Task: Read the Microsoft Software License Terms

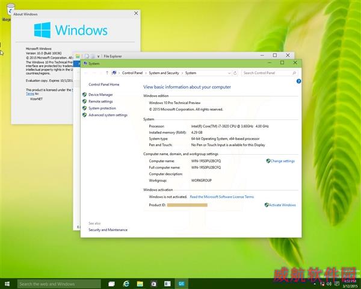Action: [221, 197]
